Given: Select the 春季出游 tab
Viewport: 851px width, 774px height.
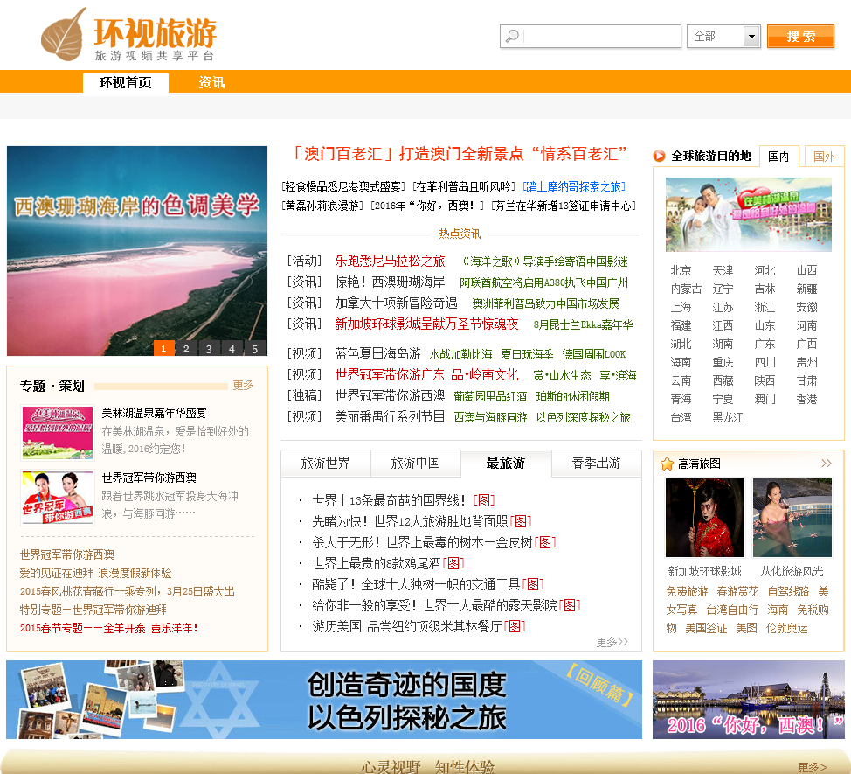Looking at the screenshot, I should pos(596,464).
